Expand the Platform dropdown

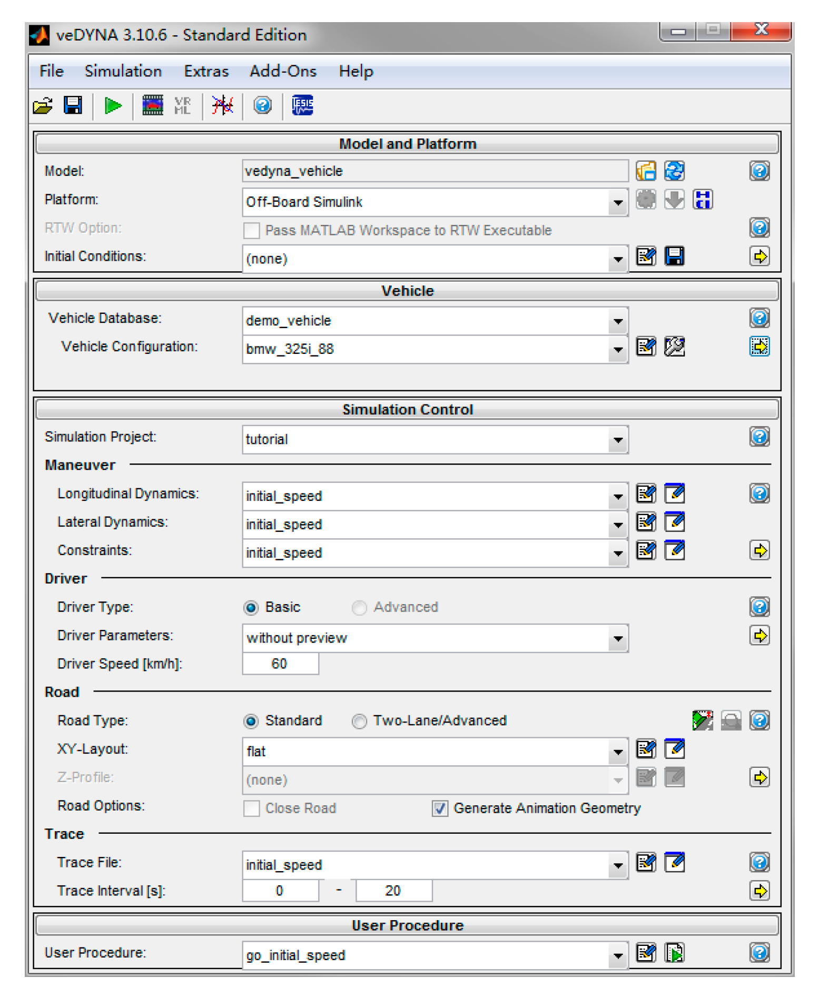(x=618, y=203)
